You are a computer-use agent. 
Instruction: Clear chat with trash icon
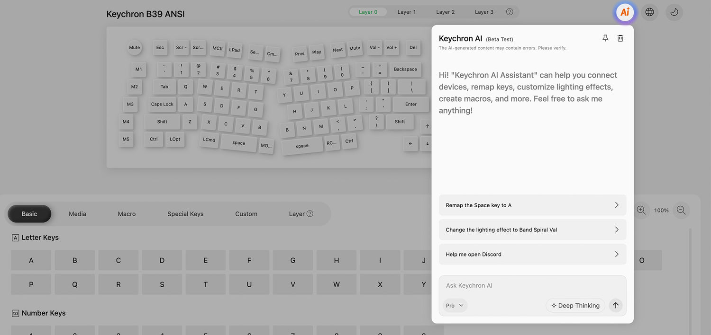click(x=620, y=38)
